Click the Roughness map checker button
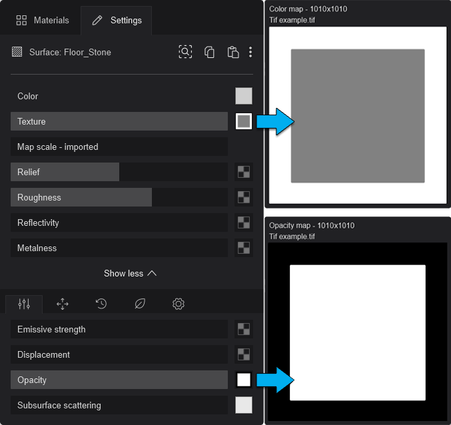This screenshot has height=425, width=451. [x=244, y=197]
